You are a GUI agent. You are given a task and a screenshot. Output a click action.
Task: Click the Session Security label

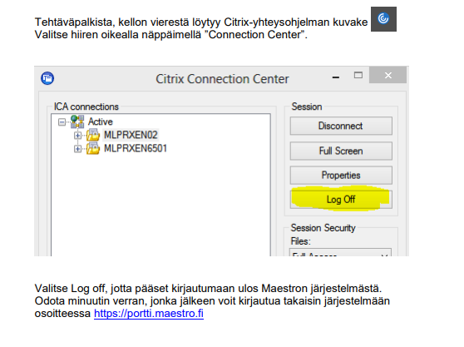[x=323, y=228]
